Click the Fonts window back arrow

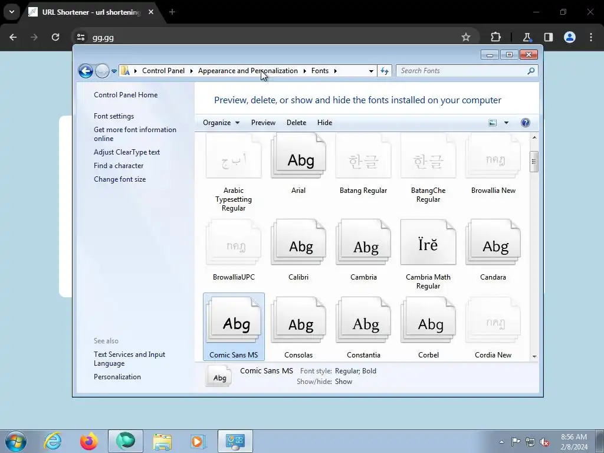pyautogui.click(x=86, y=71)
